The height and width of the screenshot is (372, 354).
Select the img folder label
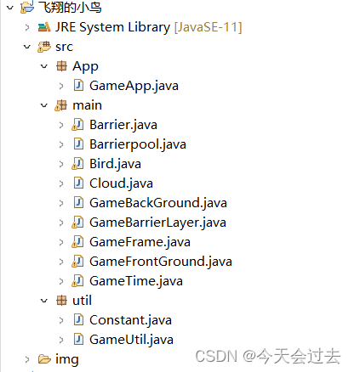pos(67,360)
